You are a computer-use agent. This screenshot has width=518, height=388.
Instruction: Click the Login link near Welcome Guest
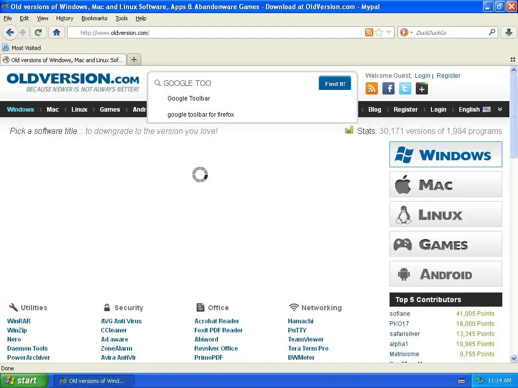pos(422,76)
